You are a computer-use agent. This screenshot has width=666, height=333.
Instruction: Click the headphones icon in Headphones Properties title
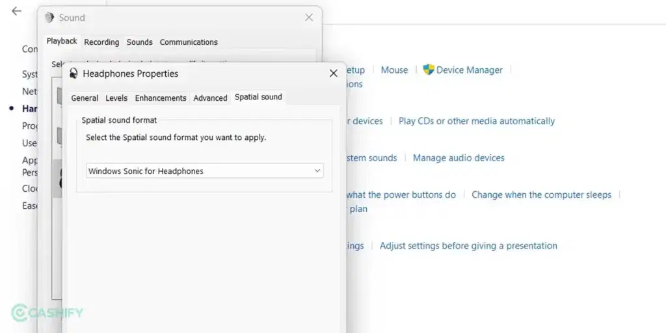tap(74, 73)
